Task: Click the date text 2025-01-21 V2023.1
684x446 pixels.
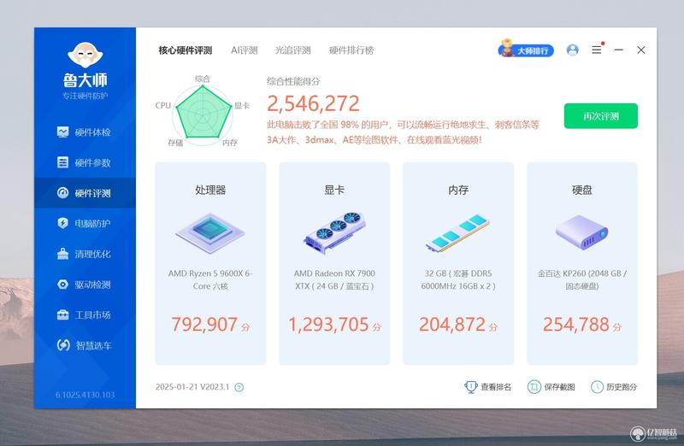Action: [x=192, y=387]
